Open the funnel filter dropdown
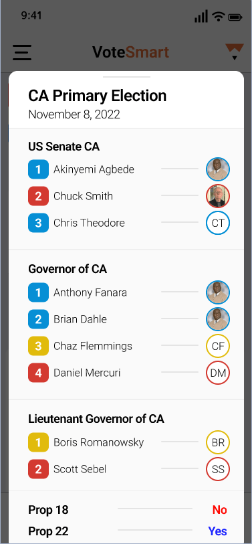The width and height of the screenshot is (252, 544). [x=235, y=52]
